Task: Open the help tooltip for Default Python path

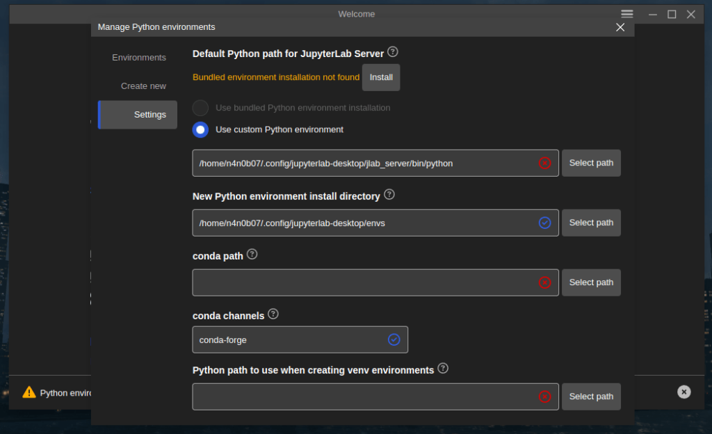Action: click(393, 52)
